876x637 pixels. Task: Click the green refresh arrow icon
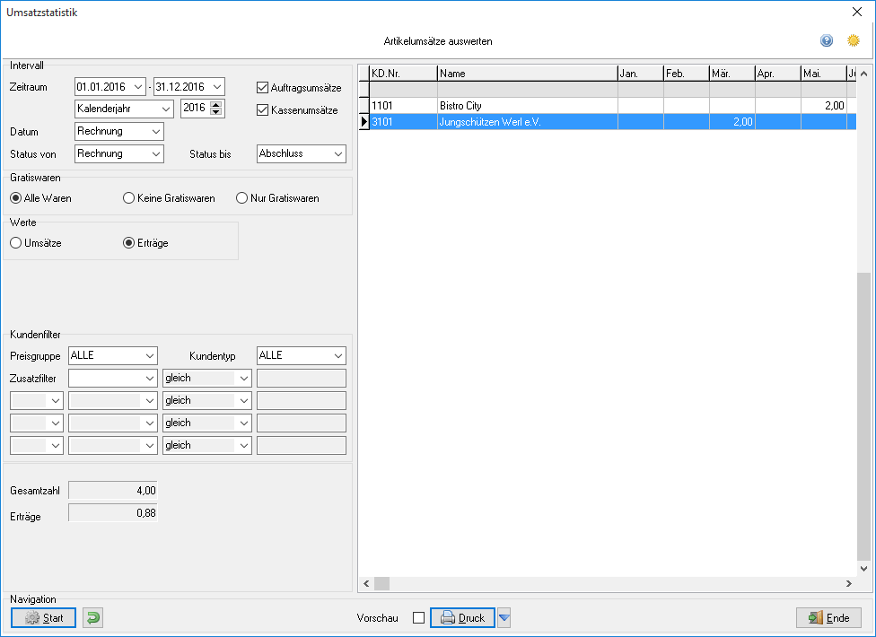click(x=92, y=617)
